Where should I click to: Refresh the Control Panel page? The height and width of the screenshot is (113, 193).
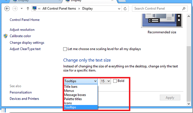(x=125, y=8)
